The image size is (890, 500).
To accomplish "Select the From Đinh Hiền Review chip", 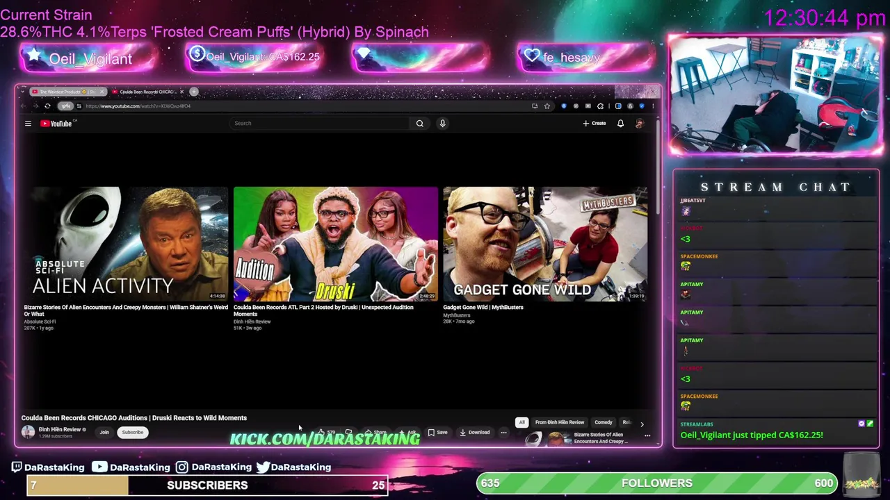I will click(560, 422).
